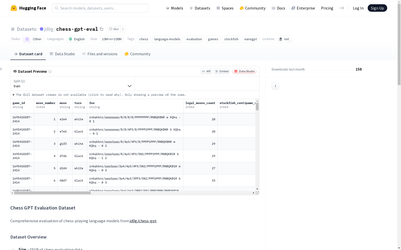Click the games tag
This screenshot has height=250, width=401.
(213, 39)
